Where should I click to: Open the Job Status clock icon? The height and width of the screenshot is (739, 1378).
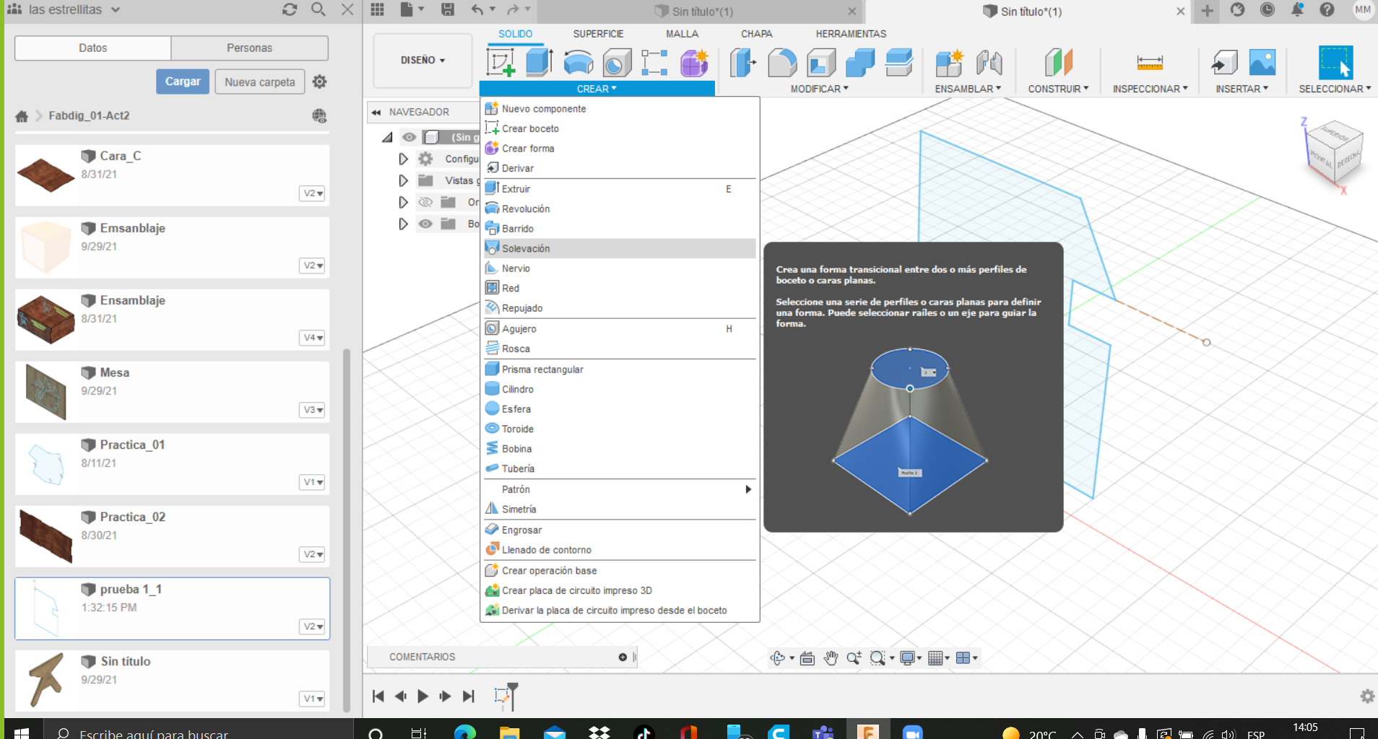(x=1267, y=9)
